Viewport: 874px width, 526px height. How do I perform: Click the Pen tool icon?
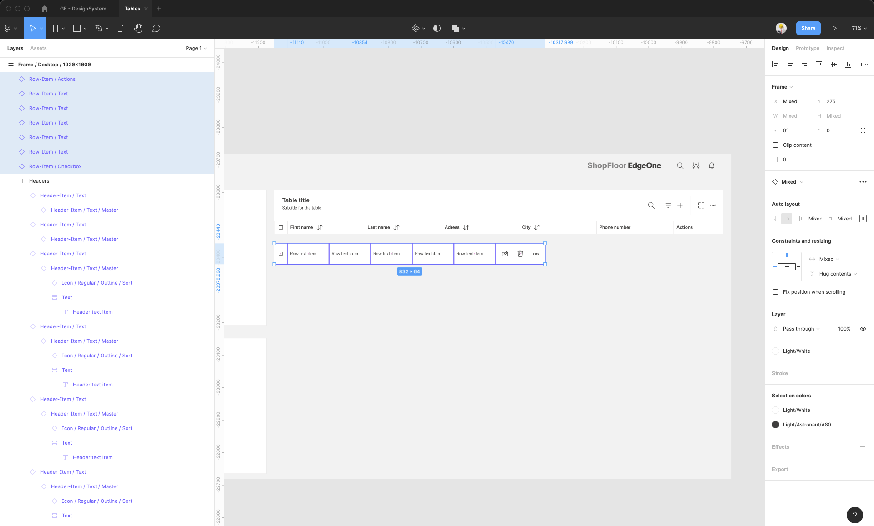[98, 28]
